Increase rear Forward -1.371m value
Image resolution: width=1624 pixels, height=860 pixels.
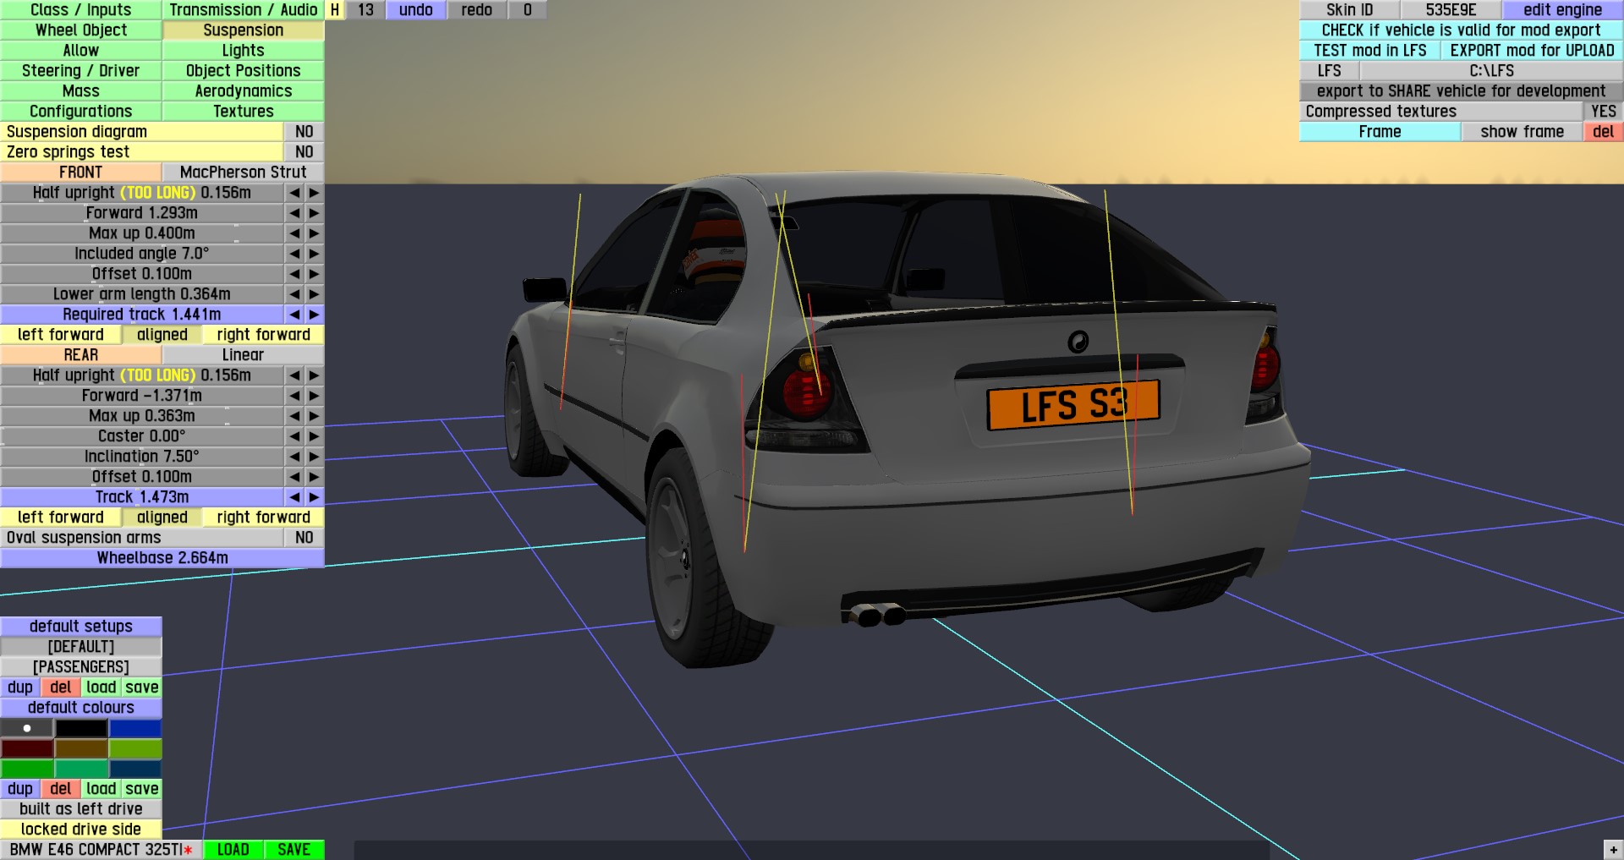click(314, 396)
